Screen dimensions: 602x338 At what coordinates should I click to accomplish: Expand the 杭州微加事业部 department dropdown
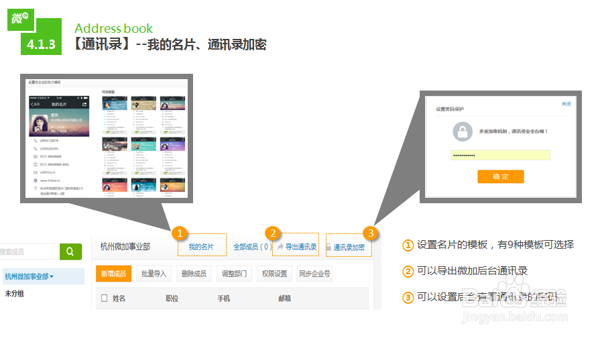29,276
